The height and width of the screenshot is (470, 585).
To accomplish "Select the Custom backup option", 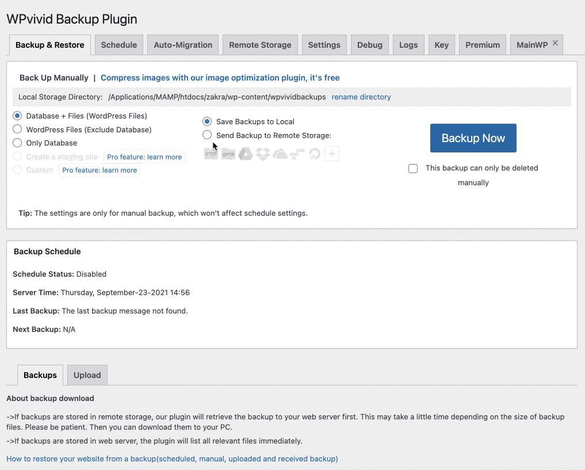I will click(17, 170).
